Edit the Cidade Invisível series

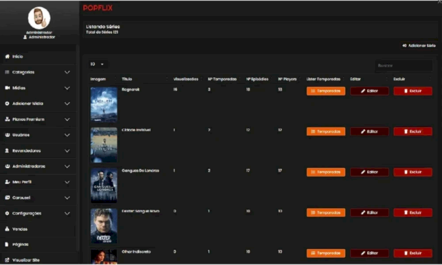[369, 131]
